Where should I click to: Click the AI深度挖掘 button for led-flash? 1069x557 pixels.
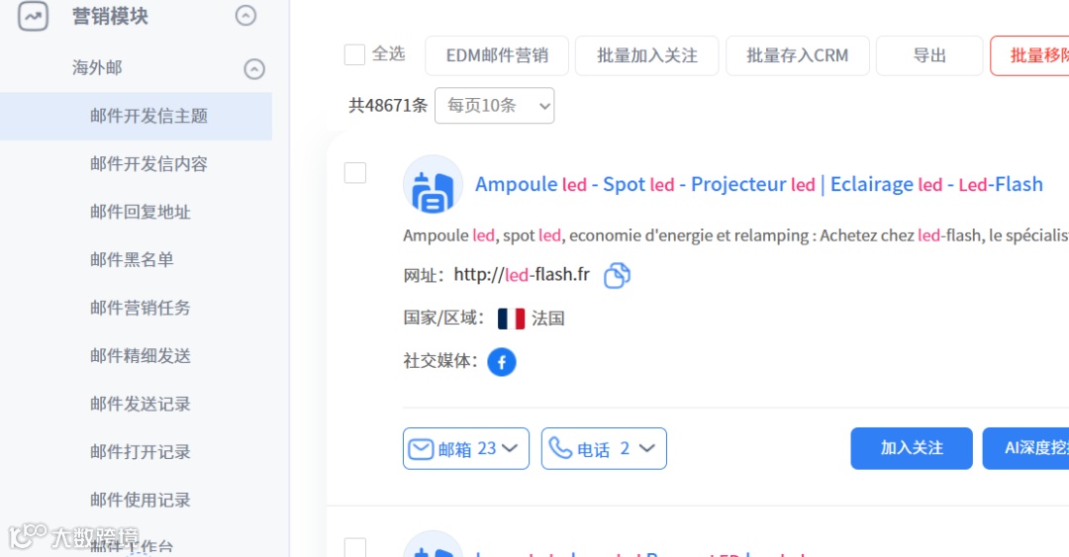click(1026, 448)
